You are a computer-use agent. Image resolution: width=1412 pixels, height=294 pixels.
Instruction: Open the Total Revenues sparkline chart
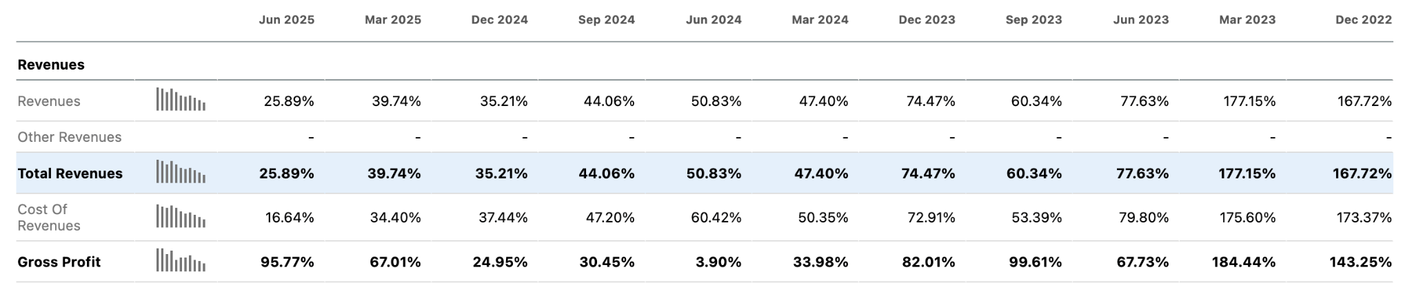pyautogui.click(x=181, y=172)
